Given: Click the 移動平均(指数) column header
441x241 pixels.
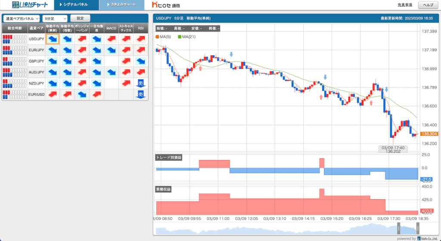Looking at the screenshot, I should click(67, 28).
